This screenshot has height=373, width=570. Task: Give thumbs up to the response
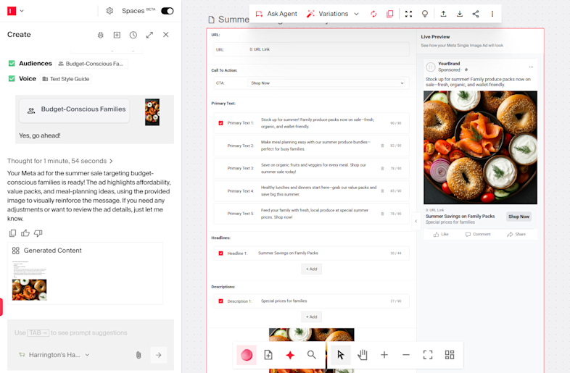25,233
